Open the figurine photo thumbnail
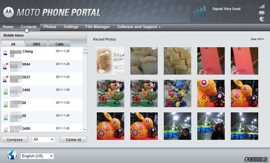Screen dimensions: 270x163 110,61
